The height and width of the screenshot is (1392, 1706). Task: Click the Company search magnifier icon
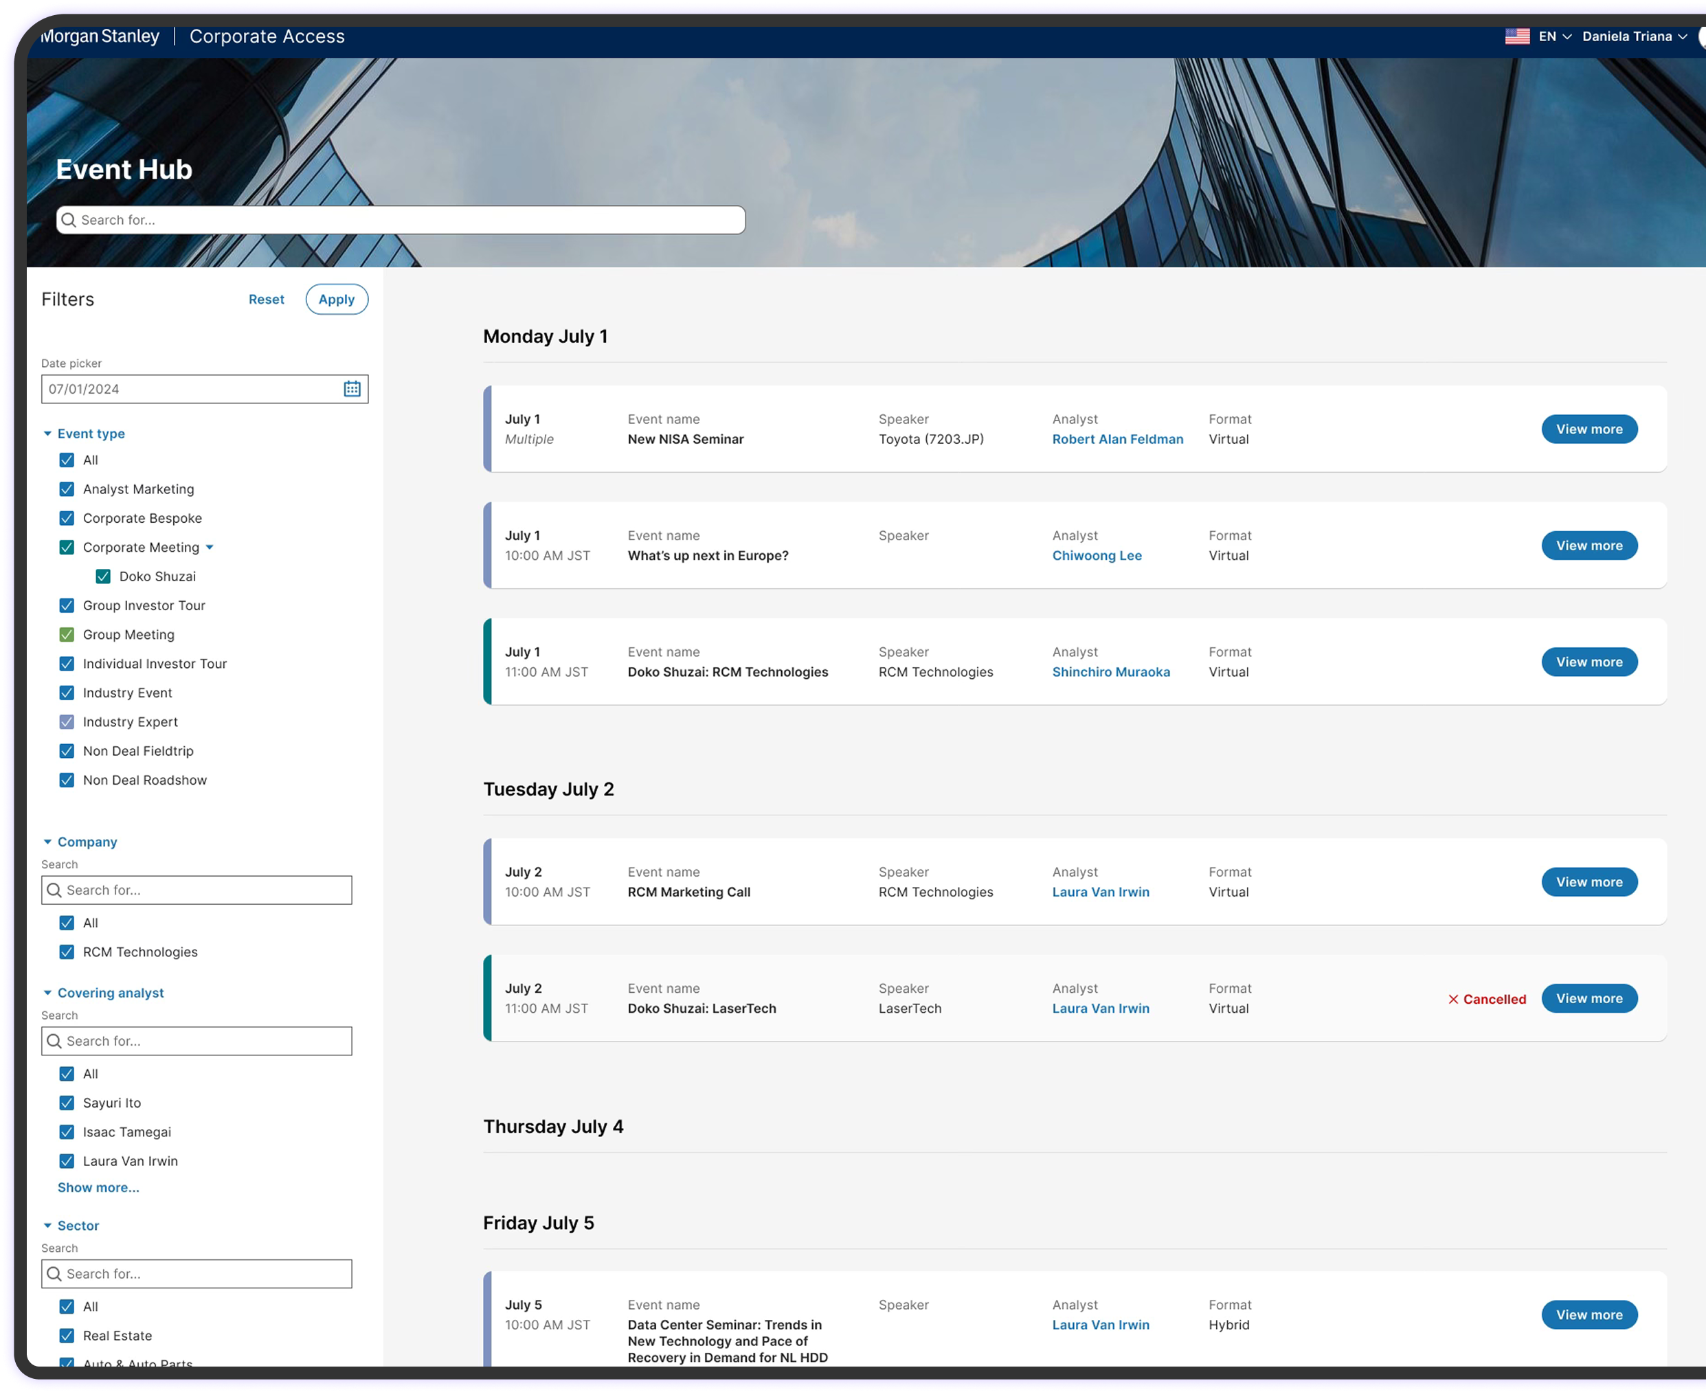click(54, 890)
